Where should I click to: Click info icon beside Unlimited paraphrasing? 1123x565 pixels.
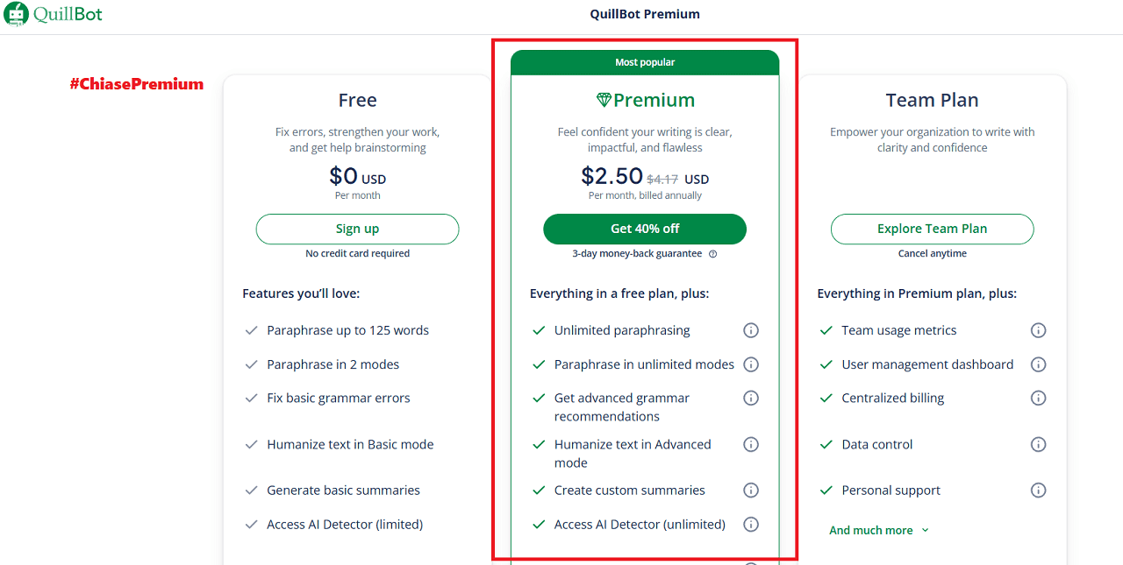(x=751, y=330)
